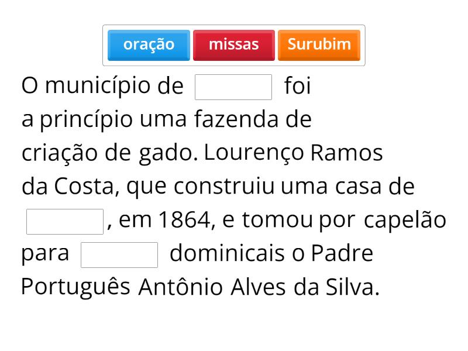Click the blank between 'para' and 'dominicais'
This screenshot has height=351, width=468.
pyautogui.click(x=119, y=255)
